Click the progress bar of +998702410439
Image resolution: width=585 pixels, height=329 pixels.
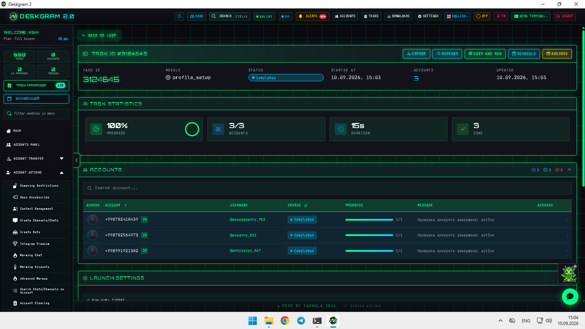pyautogui.click(x=369, y=220)
